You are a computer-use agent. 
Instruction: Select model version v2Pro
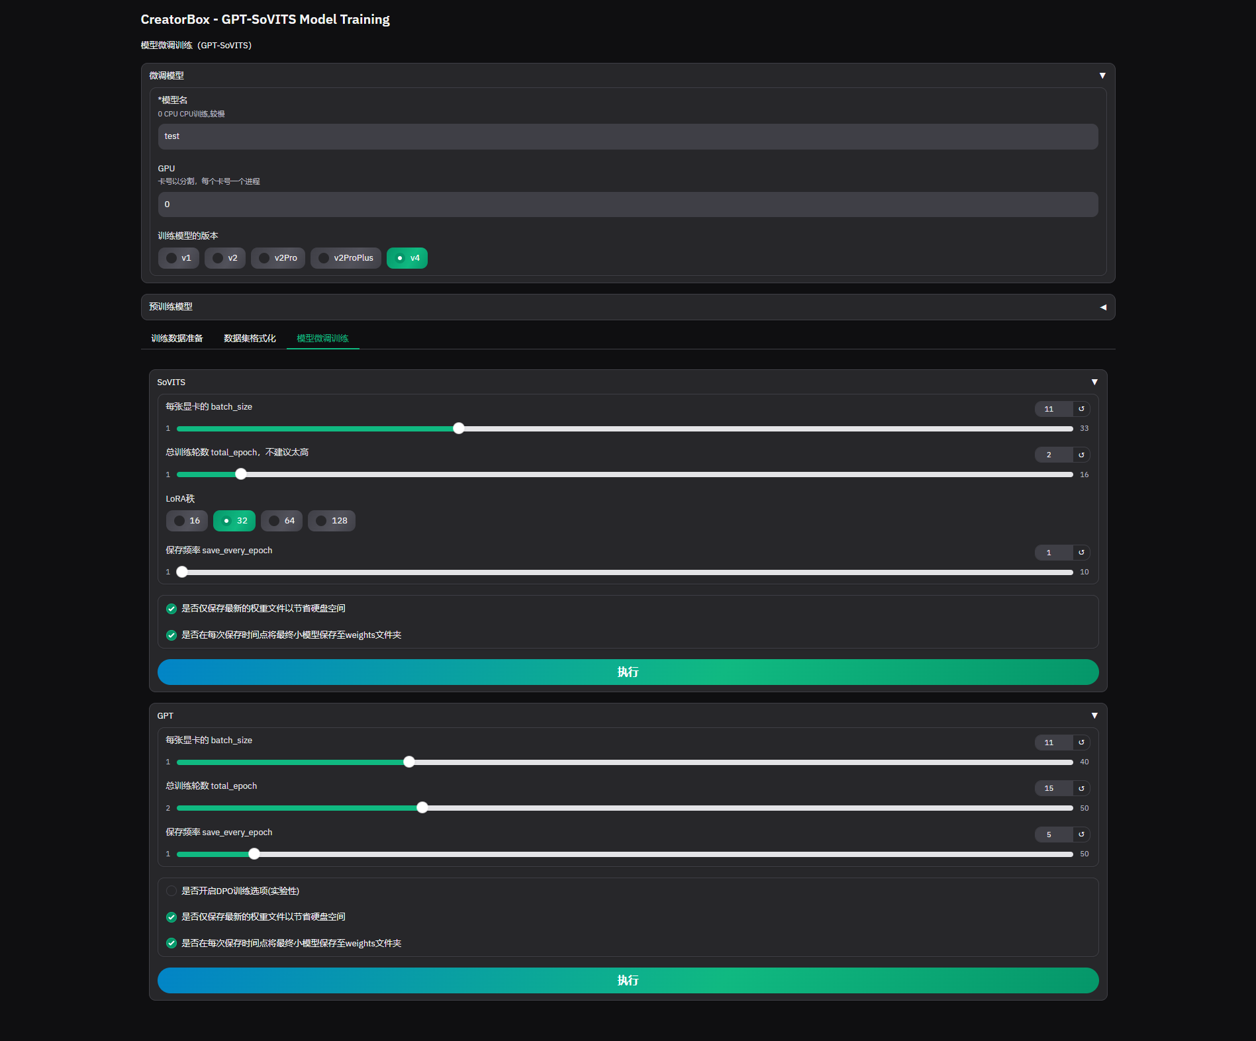pyautogui.click(x=278, y=258)
